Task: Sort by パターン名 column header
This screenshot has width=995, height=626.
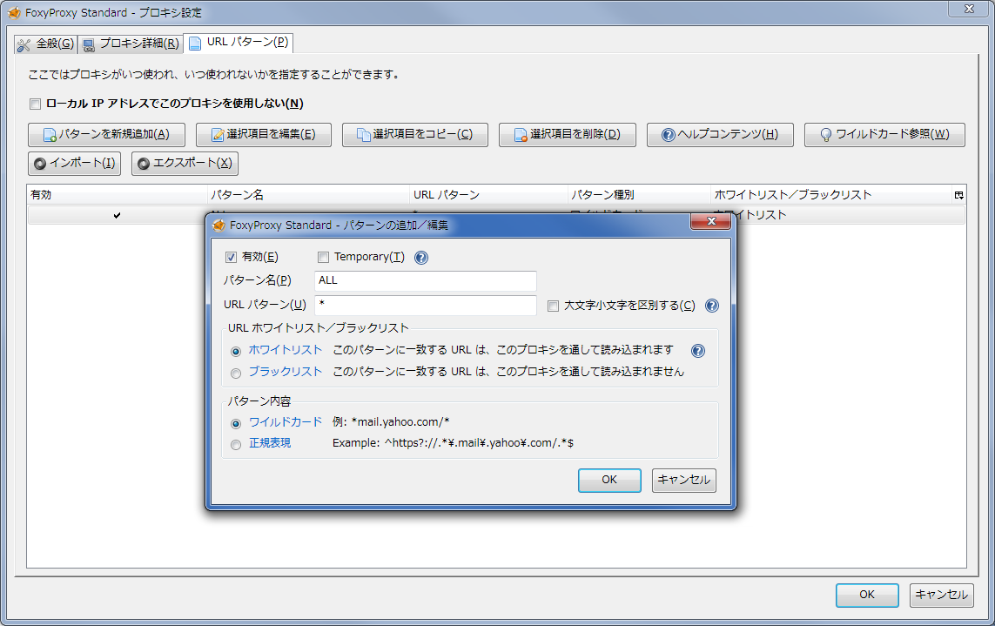Action: tap(308, 195)
